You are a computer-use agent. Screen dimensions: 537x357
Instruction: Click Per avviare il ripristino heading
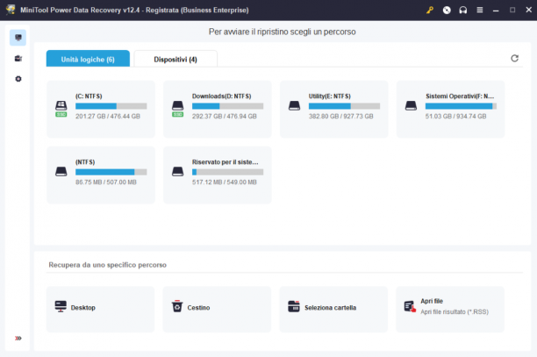tap(283, 32)
